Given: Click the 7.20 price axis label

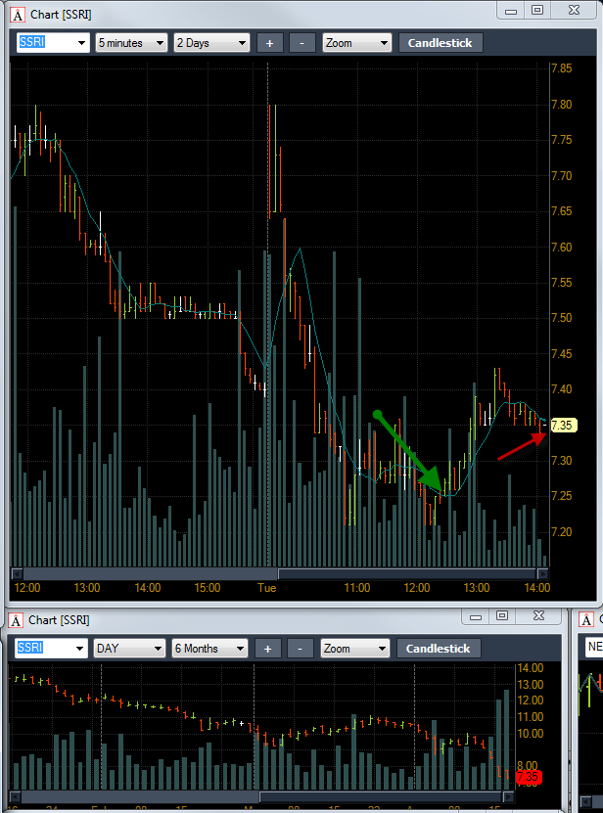Looking at the screenshot, I should (562, 532).
